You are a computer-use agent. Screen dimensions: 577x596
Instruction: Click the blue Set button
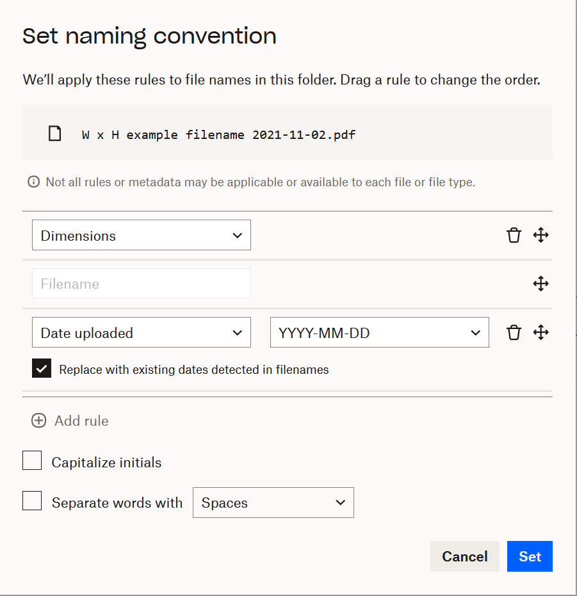coord(530,556)
